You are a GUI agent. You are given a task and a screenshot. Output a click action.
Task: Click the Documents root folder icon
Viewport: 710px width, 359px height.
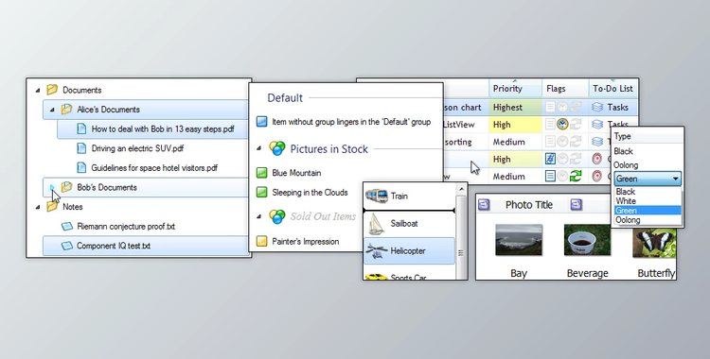[52, 90]
